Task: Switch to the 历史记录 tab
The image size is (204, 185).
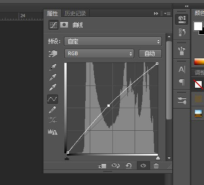Action: click(x=75, y=14)
